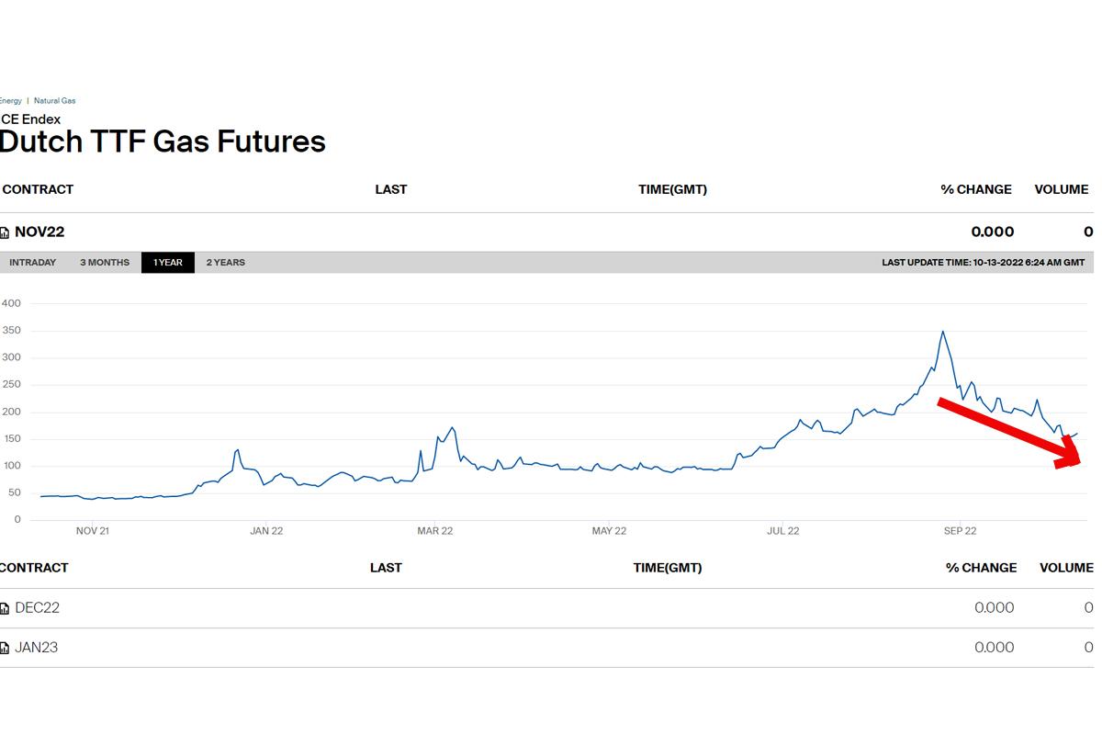
Task: Click the VOLUME header in lower table
Action: pyautogui.click(x=1066, y=568)
